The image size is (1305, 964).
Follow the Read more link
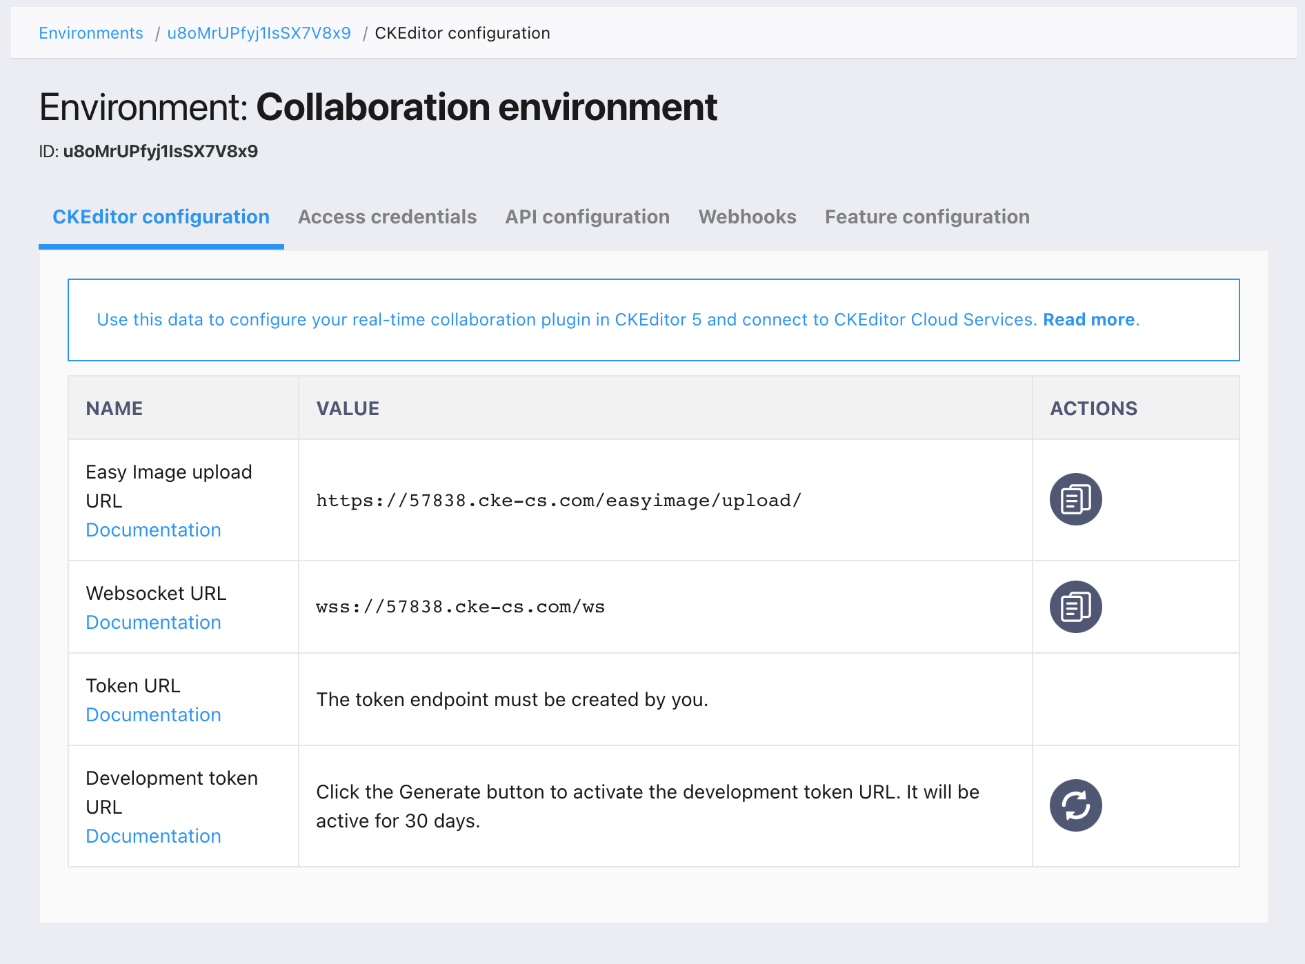[x=1088, y=319]
